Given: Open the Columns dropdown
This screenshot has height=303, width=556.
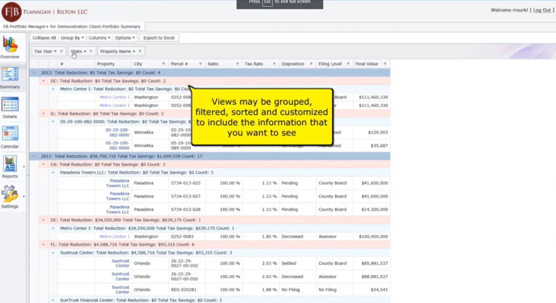Looking at the screenshot, I should [x=99, y=38].
